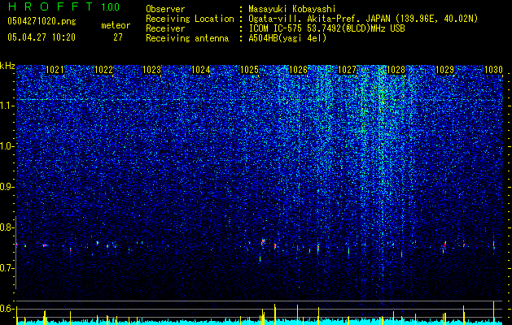Image resolution: width=512 pixels, height=325 pixels.
Task: Click the 1021 time marker
Action: point(55,70)
